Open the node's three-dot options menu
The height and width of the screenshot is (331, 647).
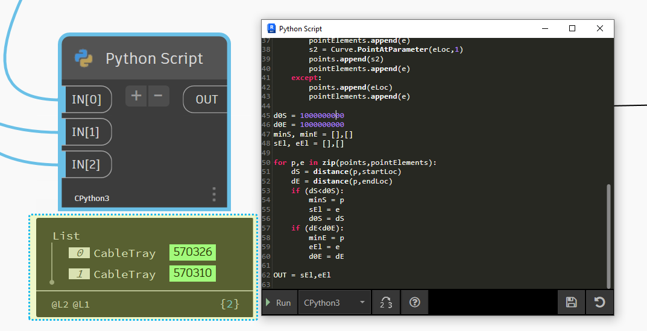214,194
